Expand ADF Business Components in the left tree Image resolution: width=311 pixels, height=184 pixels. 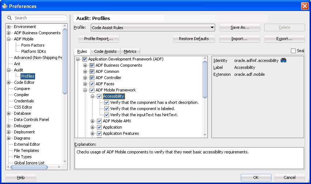[x=8, y=33]
